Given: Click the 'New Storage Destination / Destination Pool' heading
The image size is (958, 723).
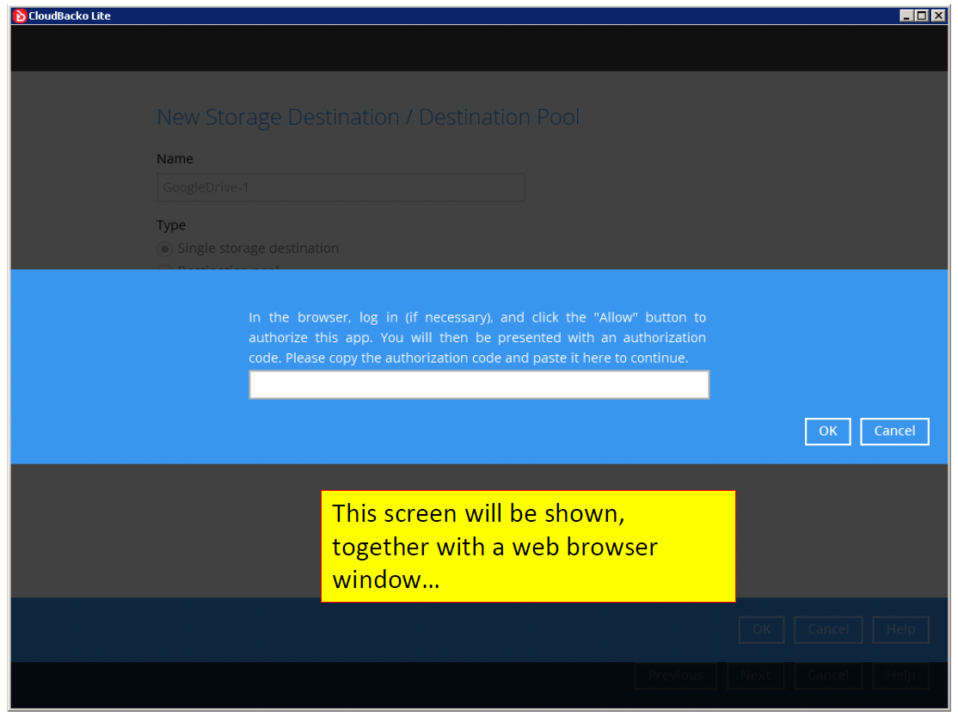Looking at the screenshot, I should [x=368, y=117].
